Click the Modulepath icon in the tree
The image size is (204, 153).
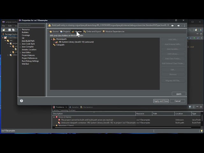[x=54, y=39]
